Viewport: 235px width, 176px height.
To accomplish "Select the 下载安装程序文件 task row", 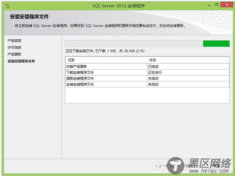I will (x=147, y=72).
